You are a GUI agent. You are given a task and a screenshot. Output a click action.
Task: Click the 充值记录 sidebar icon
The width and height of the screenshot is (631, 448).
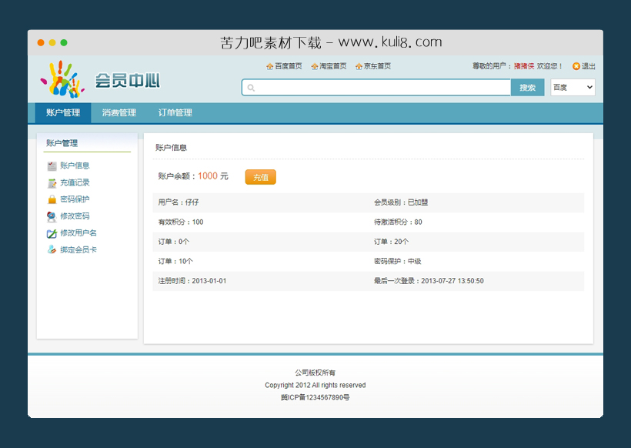point(52,182)
